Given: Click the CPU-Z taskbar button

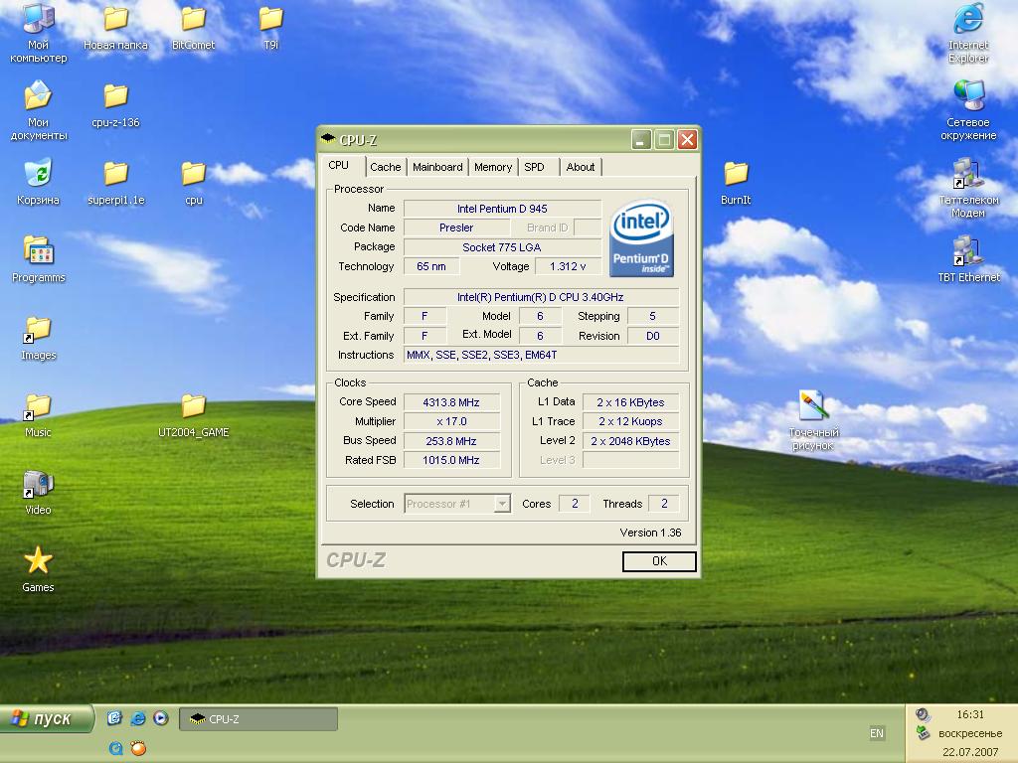Looking at the screenshot, I should [258, 719].
